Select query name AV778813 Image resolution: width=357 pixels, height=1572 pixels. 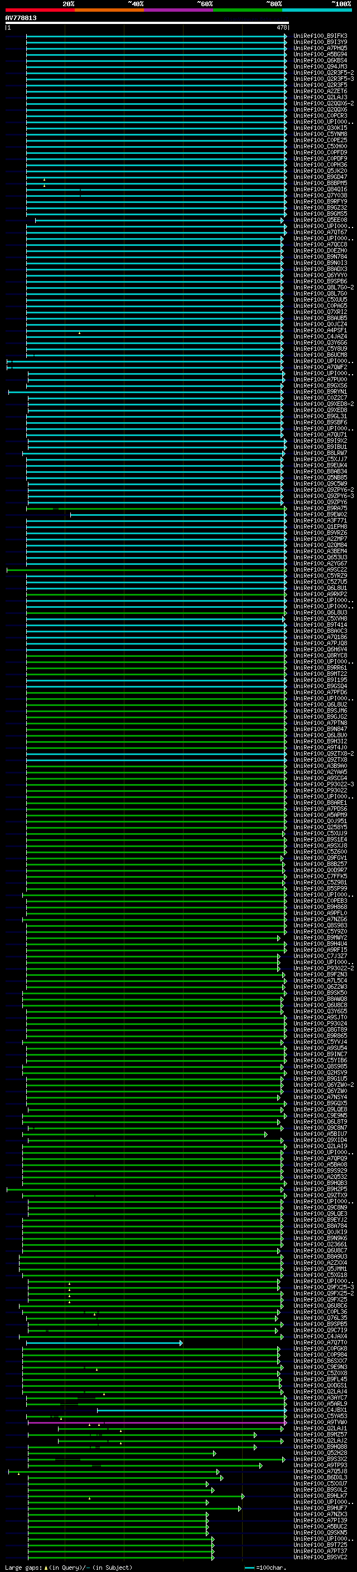coord(21,18)
